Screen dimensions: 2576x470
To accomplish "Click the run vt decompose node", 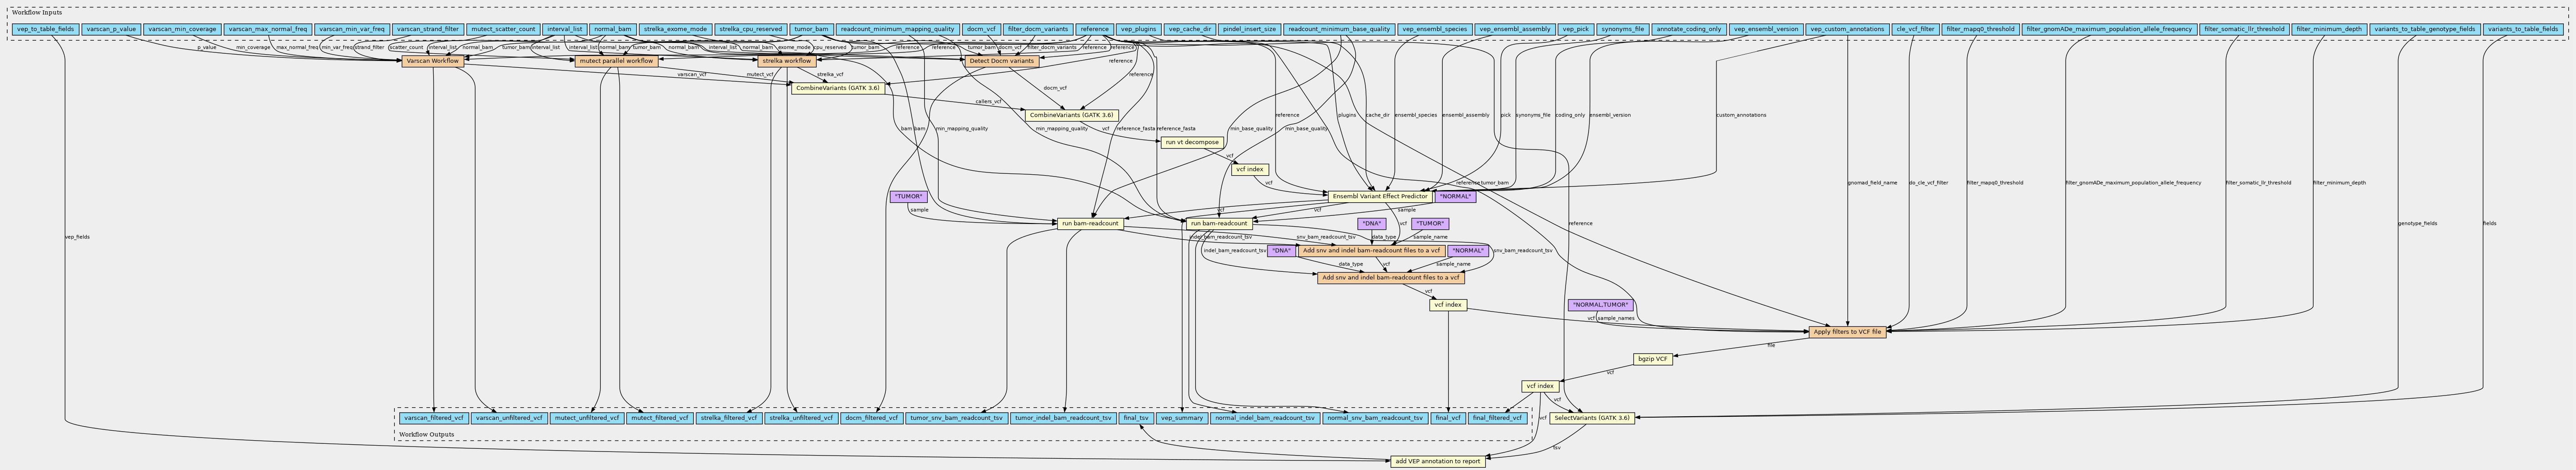I will (x=1193, y=142).
